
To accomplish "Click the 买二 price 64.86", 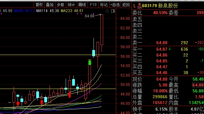I will 162,55.
